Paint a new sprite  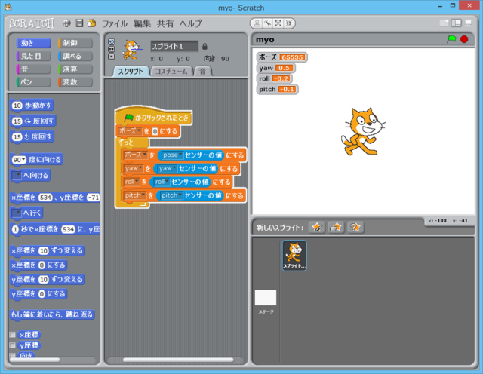(316, 228)
